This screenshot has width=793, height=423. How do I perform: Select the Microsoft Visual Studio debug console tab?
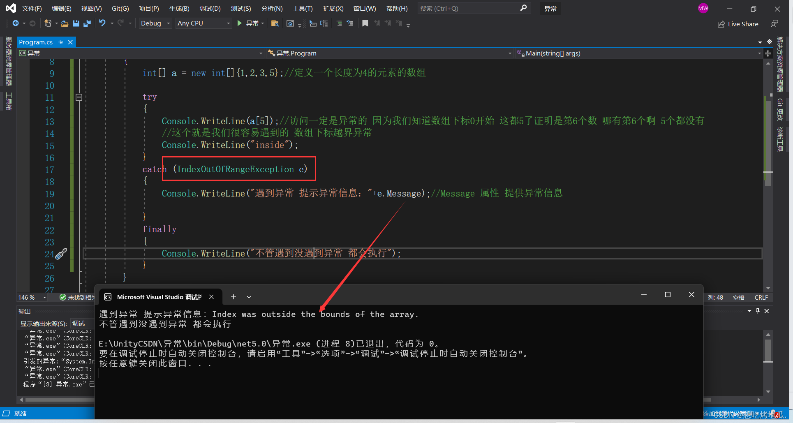159,297
